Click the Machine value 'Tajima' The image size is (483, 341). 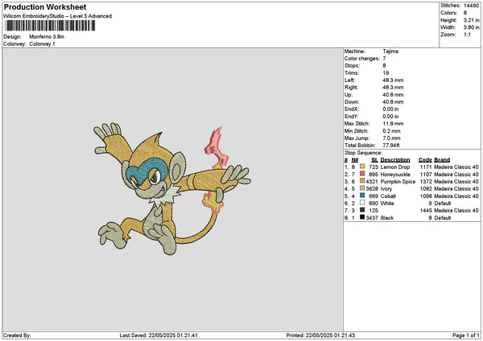[x=390, y=51]
